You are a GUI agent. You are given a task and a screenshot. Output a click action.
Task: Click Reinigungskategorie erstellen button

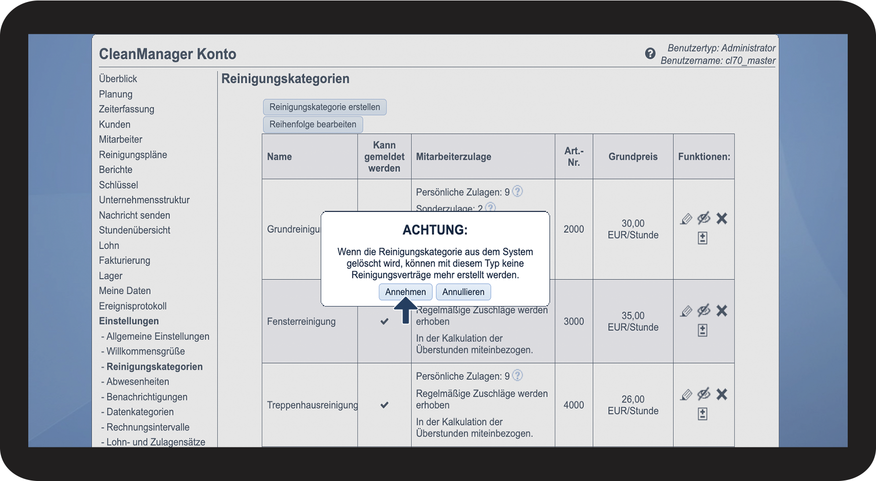(x=325, y=107)
